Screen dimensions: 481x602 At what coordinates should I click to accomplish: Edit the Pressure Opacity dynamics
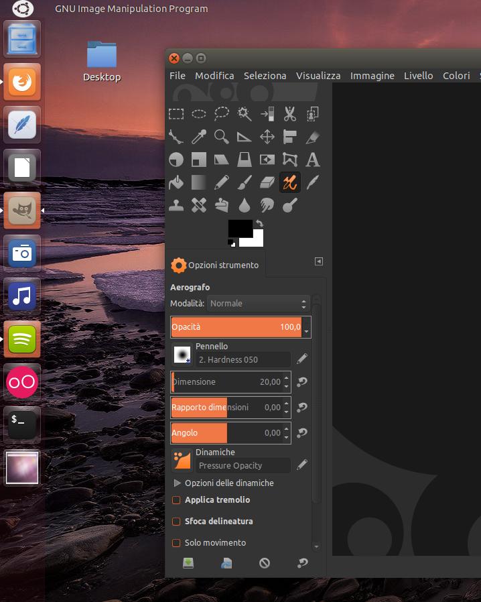point(302,465)
